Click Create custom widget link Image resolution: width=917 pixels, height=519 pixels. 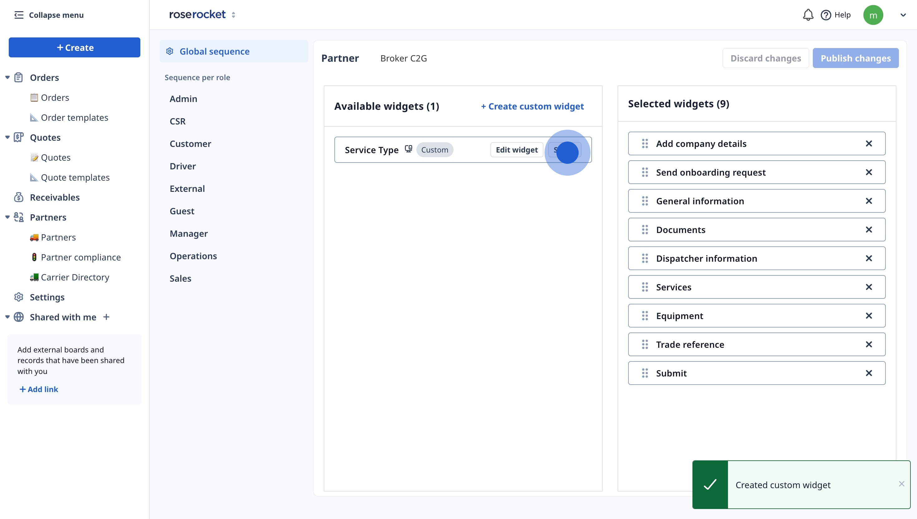[x=532, y=106]
